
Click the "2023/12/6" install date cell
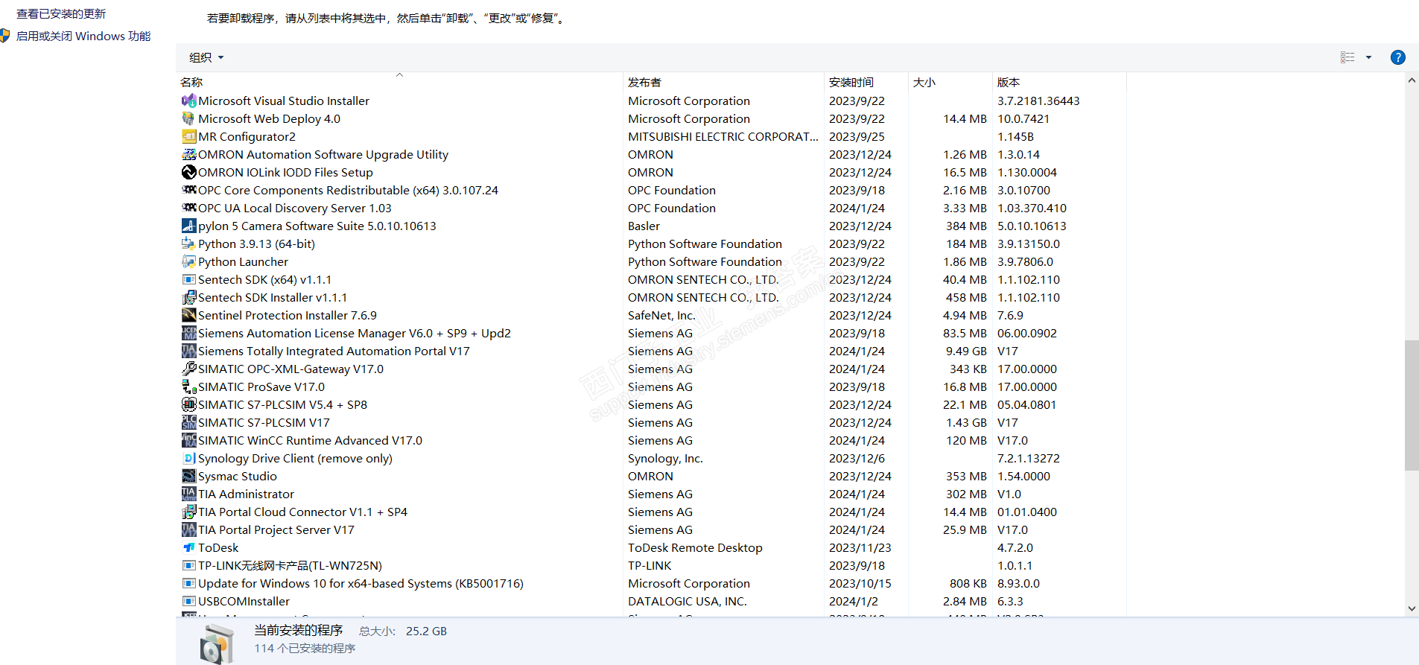[857, 458]
